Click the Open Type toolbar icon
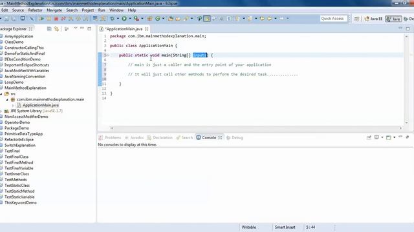The image size is (414, 232). click(171, 19)
